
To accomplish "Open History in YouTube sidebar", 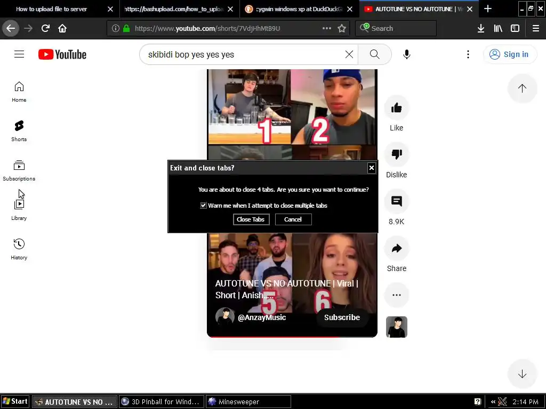I will [x=19, y=249].
